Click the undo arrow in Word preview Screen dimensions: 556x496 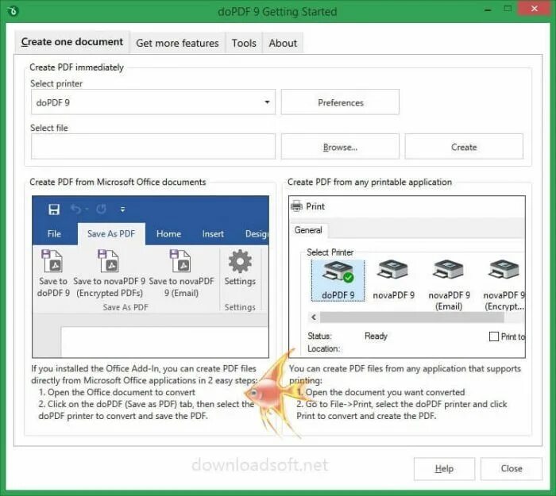[x=75, y=209]
